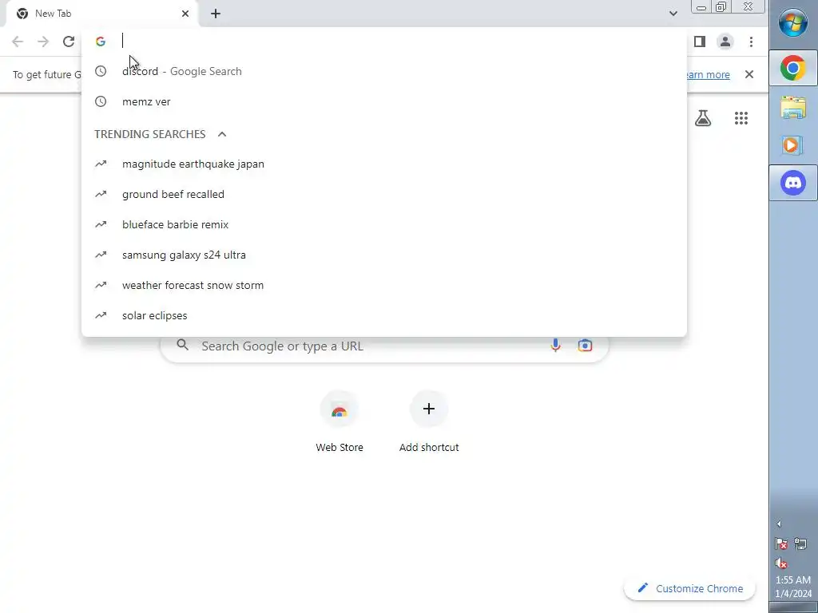Click the Windows Start orb

[793, 23]
